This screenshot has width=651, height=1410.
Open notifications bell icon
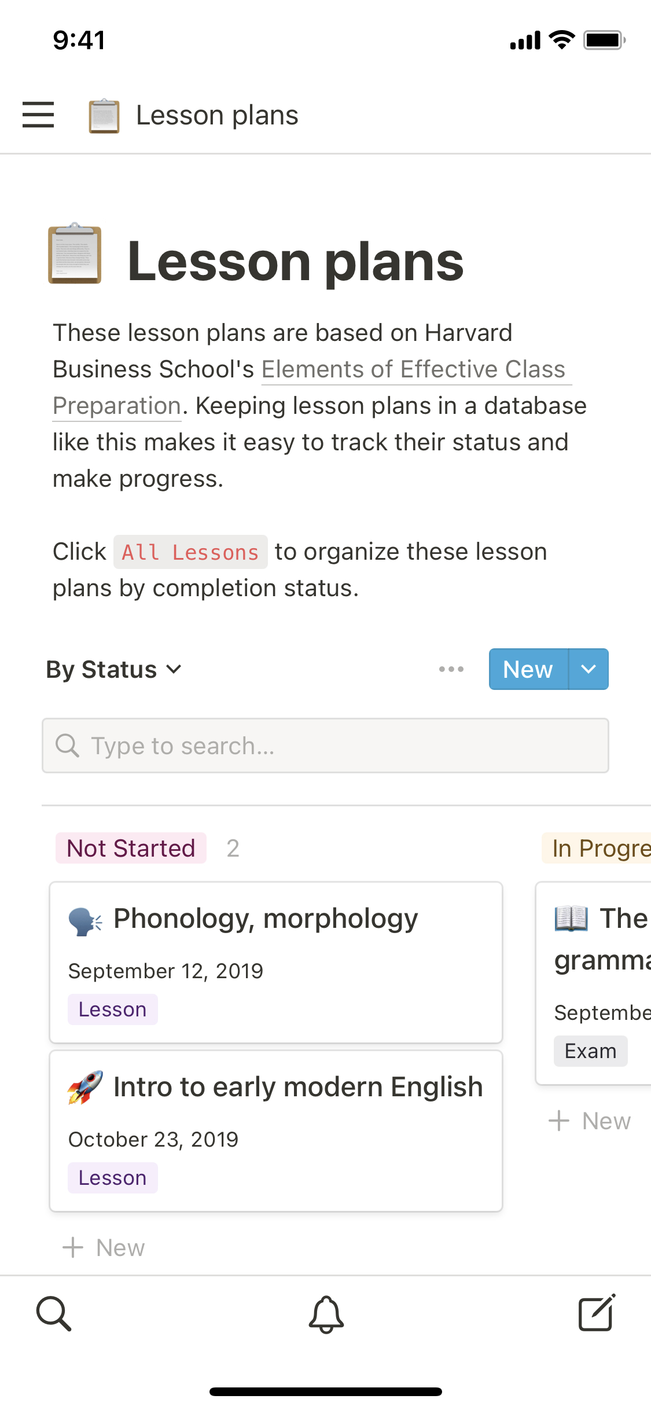[326, 1314]
